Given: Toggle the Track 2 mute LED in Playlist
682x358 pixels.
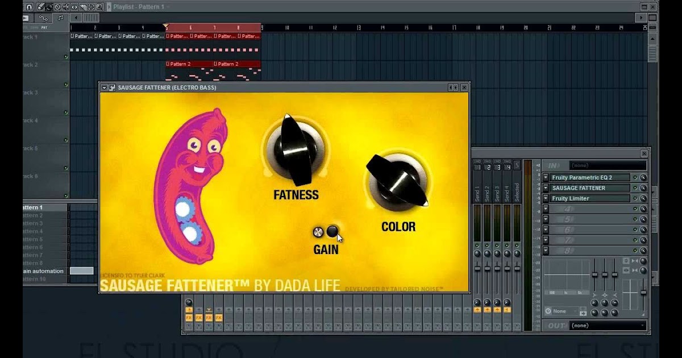Looking at the screenshot, I should [x=66, y=85].
